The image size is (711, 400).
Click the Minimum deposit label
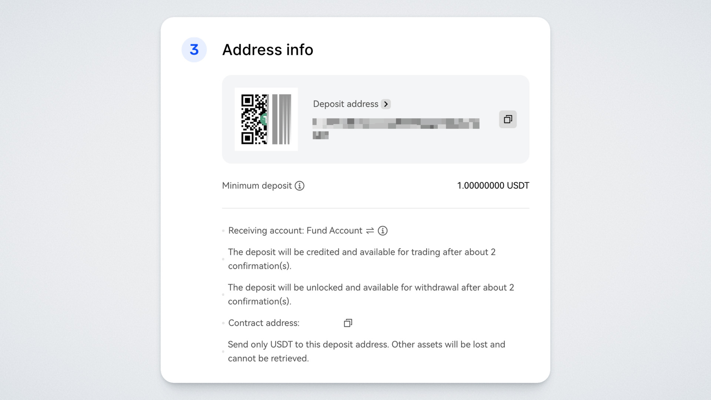pyautogui.click(x=257, y=186)
